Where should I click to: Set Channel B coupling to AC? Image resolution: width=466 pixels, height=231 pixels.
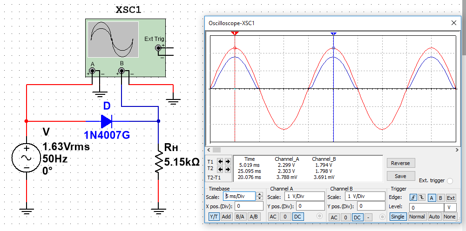(334, 218)
